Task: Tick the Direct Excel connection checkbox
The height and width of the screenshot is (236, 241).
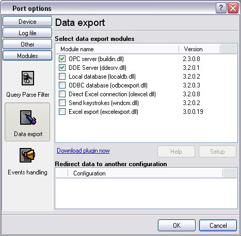Action: pos(62,94)
